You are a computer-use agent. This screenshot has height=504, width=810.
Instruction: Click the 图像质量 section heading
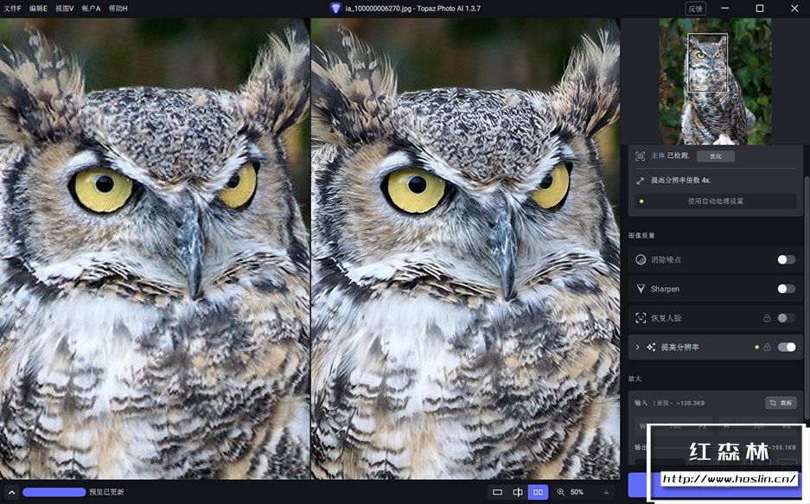pos(641,235)
